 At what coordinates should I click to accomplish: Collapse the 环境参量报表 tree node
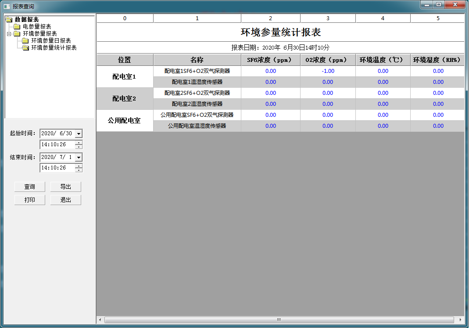click(9, 33)
